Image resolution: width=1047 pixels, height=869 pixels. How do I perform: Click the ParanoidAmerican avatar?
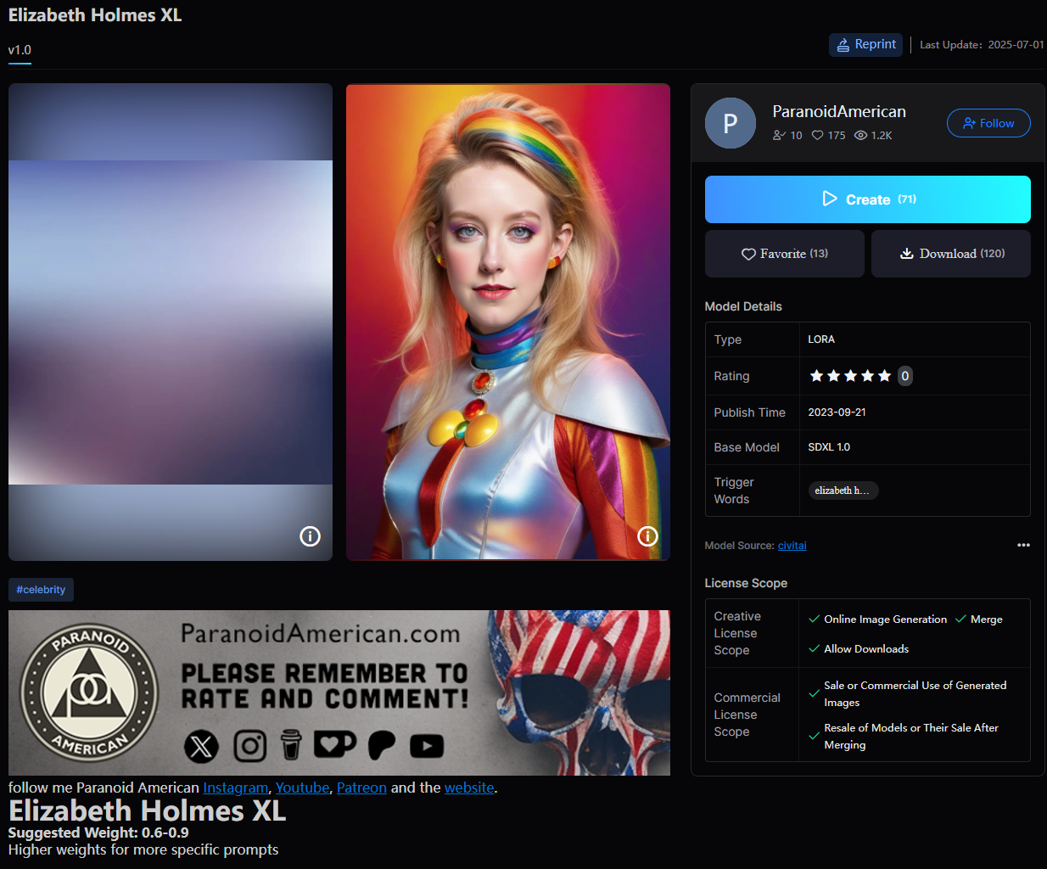click(x=731, y=123)
